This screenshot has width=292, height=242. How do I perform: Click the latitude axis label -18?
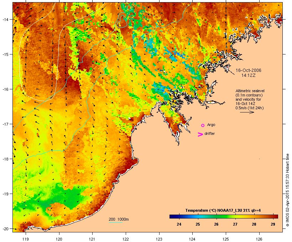point(5,159)
